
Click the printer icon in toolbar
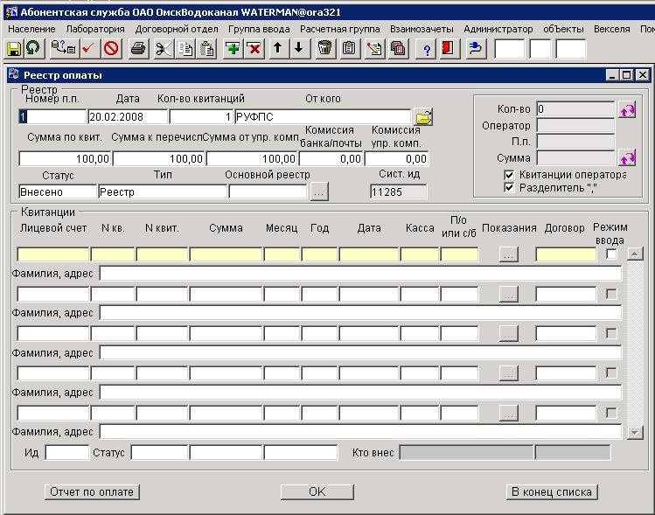[x=137, y=48]
